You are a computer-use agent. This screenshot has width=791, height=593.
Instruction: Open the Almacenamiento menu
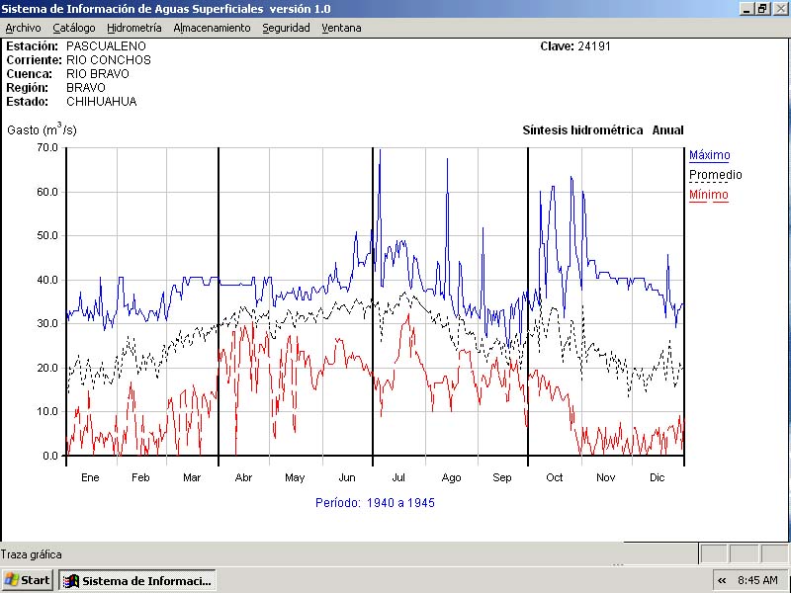(212, 28)
